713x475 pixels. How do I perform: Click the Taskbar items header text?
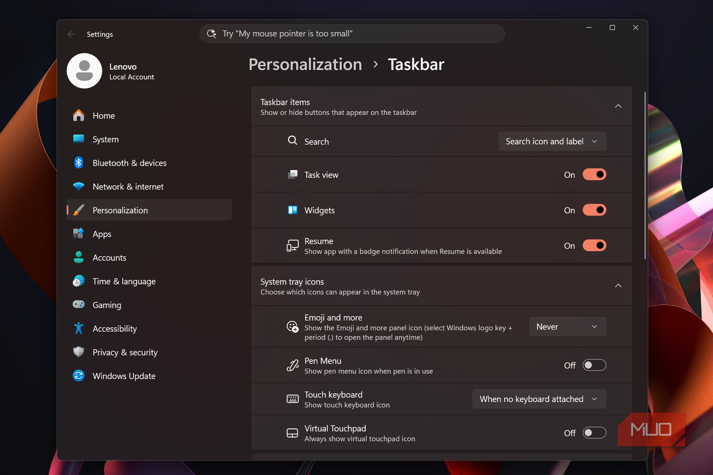tap(285, 102)
